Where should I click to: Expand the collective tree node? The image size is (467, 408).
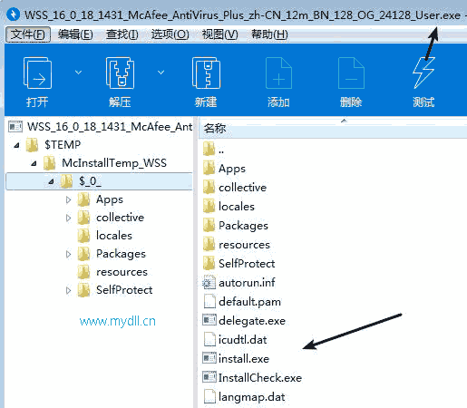pyautogui.click(x=68, y=218)
